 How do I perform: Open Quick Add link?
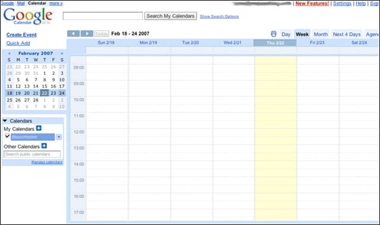(18, 43)
